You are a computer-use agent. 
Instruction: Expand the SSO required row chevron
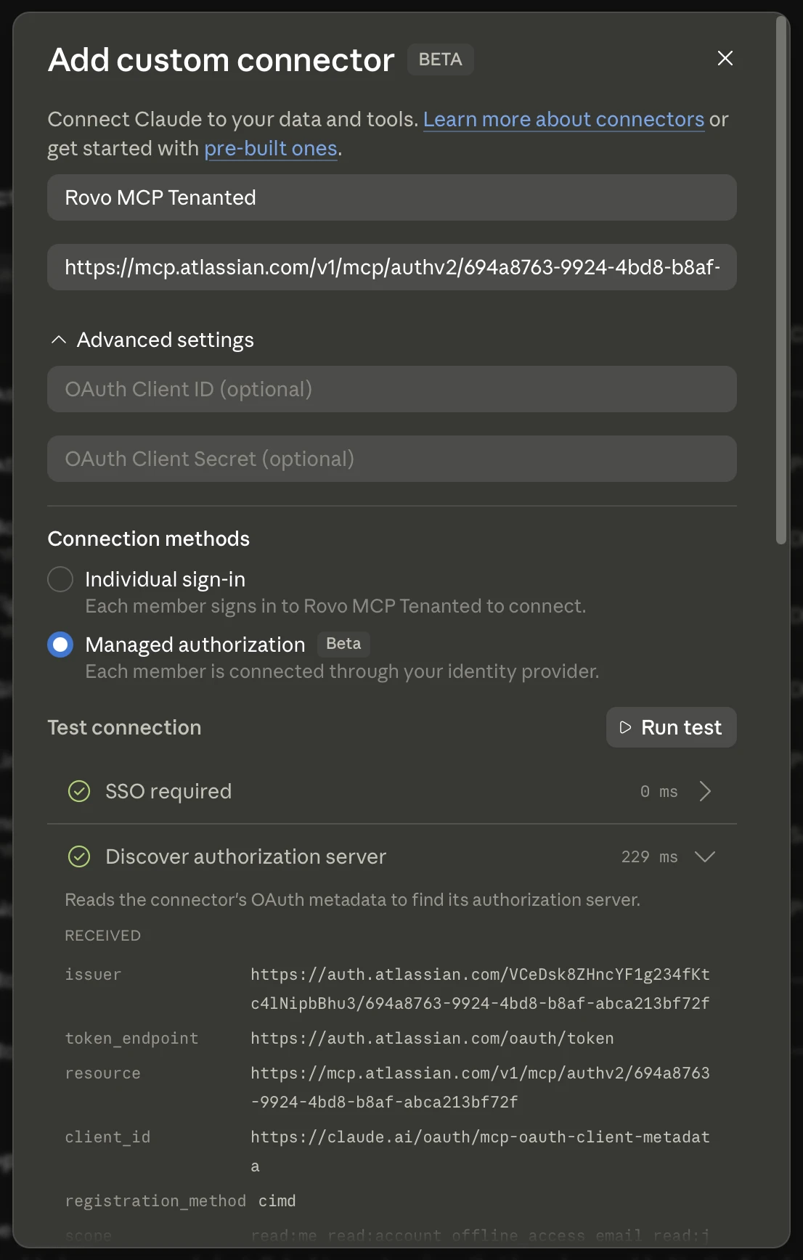[704, 791]
